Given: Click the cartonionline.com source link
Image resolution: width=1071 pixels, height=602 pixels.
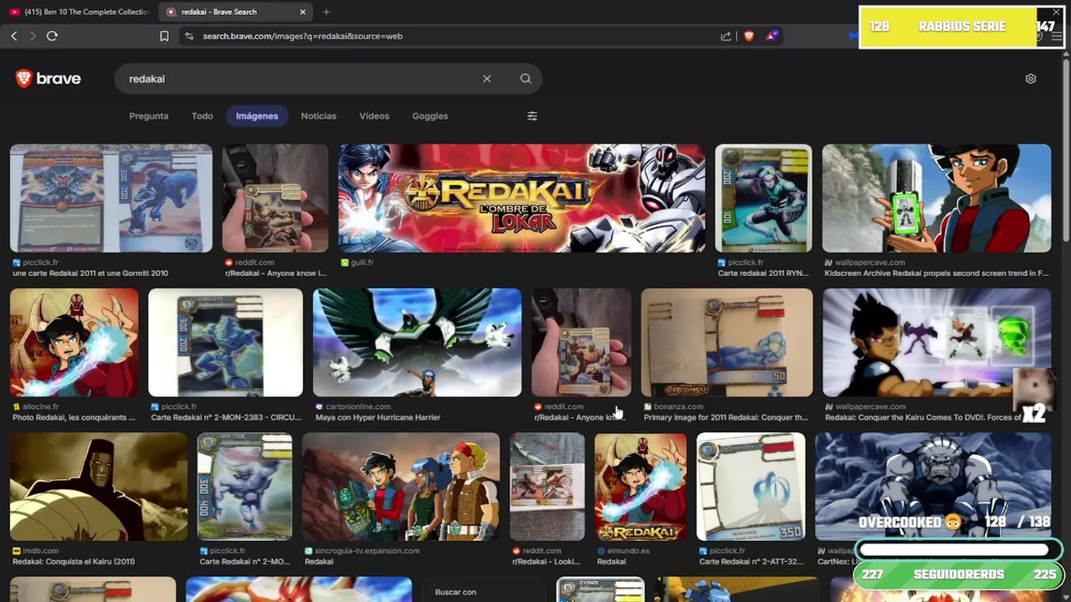Looking at the screenshot, I should pyautogui.click(x=359, y=406).
